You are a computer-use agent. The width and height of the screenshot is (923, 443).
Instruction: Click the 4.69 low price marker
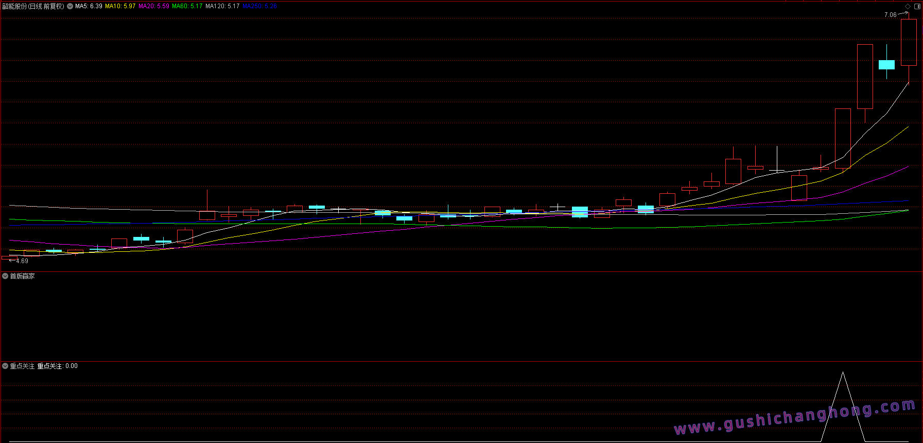pyautogui.click(x=22, y=261)
